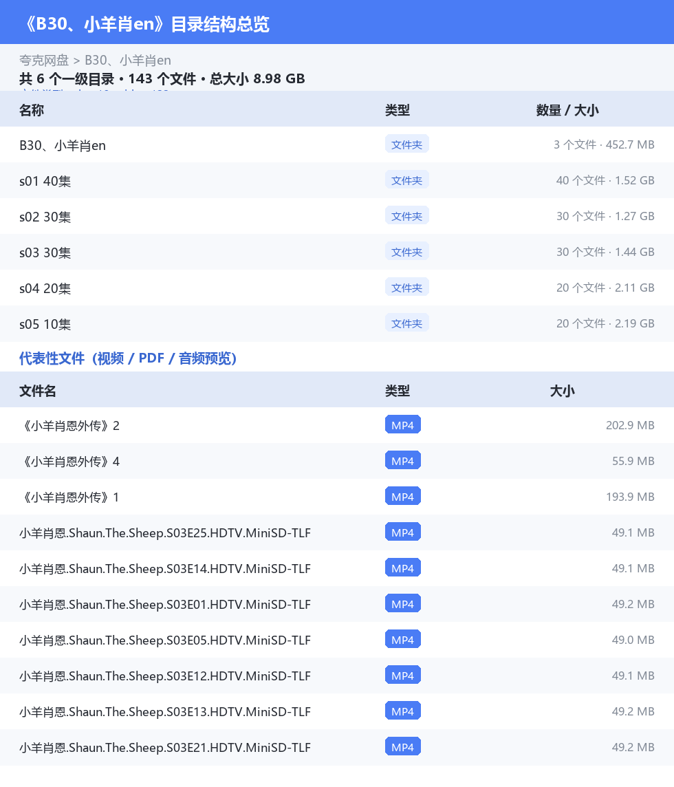This screenshot has width=674, height=787.
Task: Open the s02 30集 folder
Action: 337,216
